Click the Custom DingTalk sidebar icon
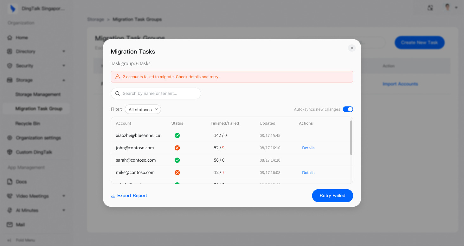464x246 pixels. click(x=10, y=152)
